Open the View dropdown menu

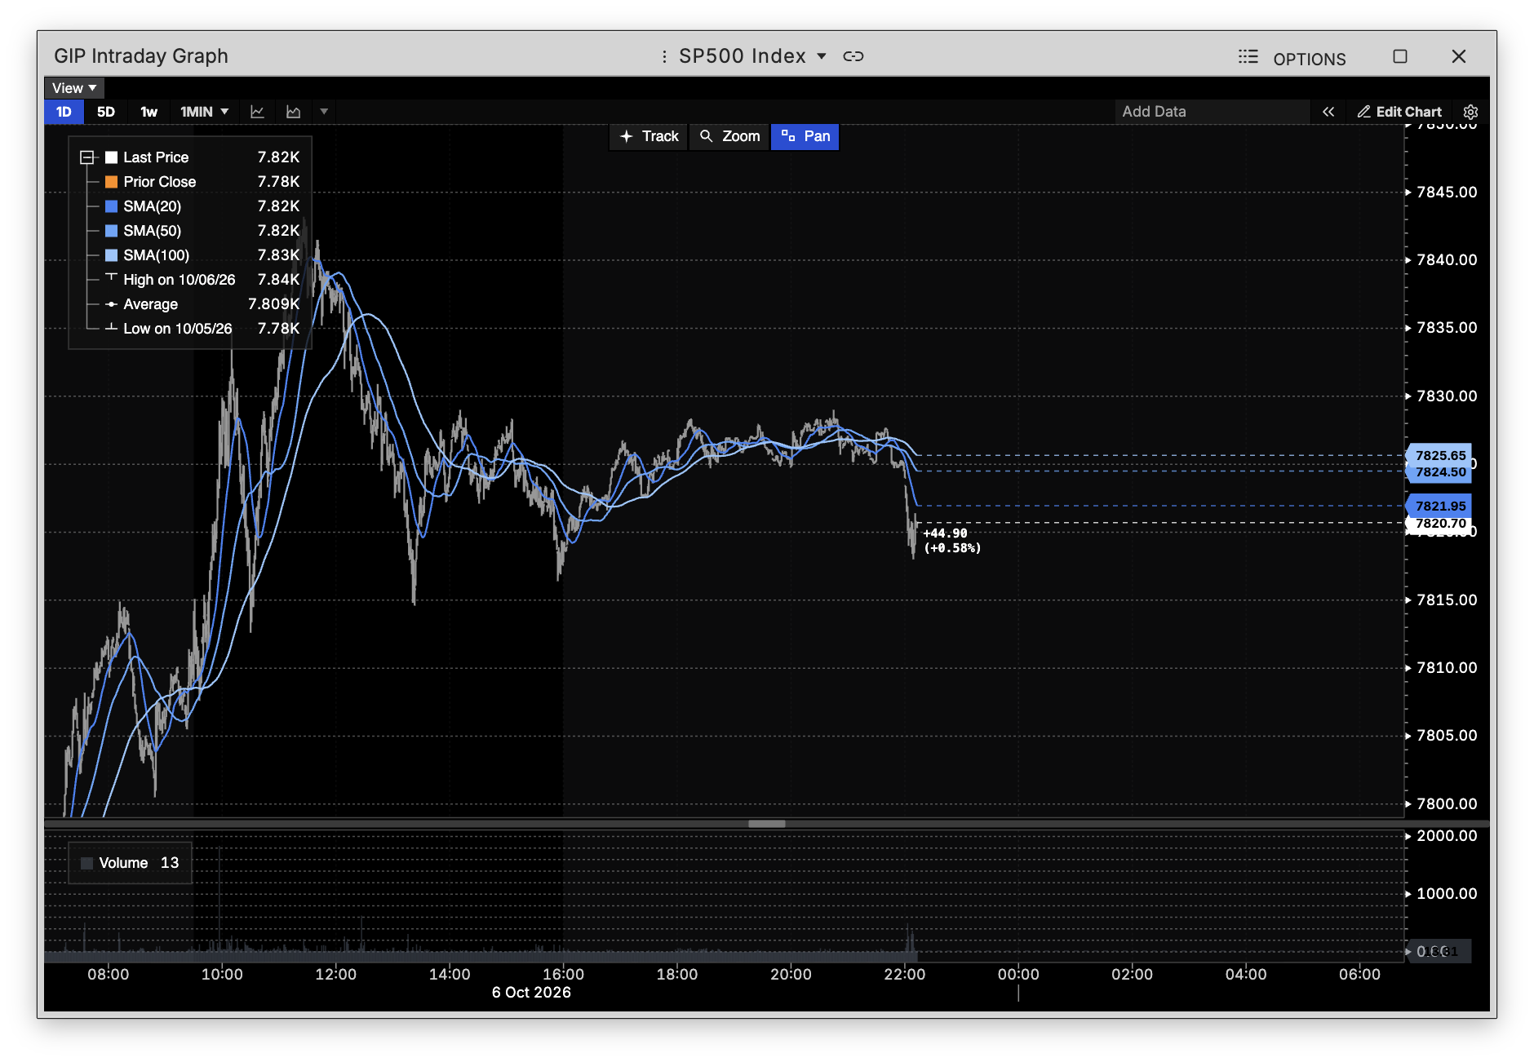[x=74, y=88]
